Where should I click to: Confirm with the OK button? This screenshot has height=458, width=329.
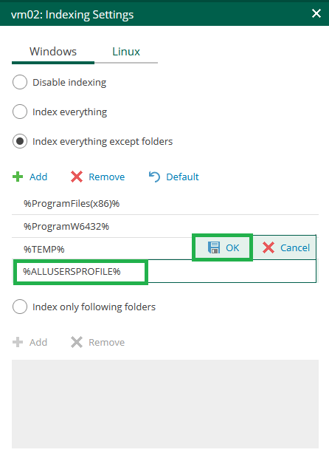(x=222, y=247)
